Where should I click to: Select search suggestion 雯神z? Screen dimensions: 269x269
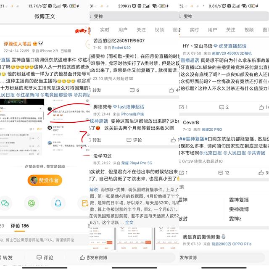click(x=235, y=219)
